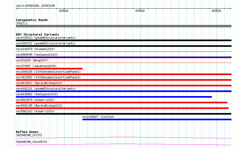This screenshot has height=148, width=239.
Task: Click the nsv5481395 (ByrskaBishop2022) label
Action: [39, 105]
